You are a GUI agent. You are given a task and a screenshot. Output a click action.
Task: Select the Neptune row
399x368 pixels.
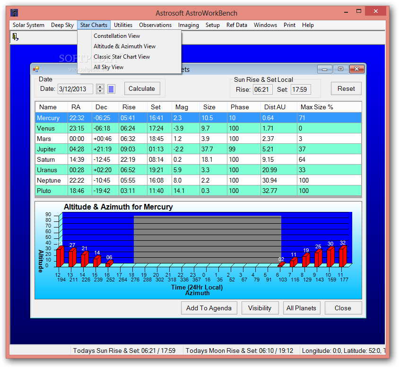coord(198,181)
